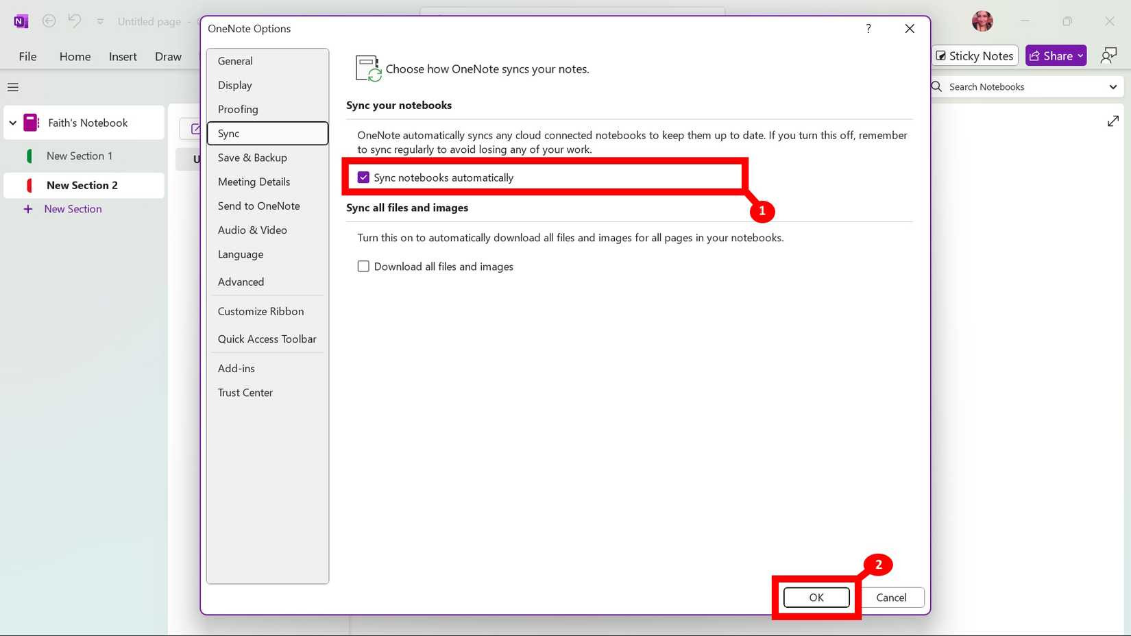Click the search magnifier icon
Image resolution: width=1131 pixels, height=636 pixels.
point(935,86)
